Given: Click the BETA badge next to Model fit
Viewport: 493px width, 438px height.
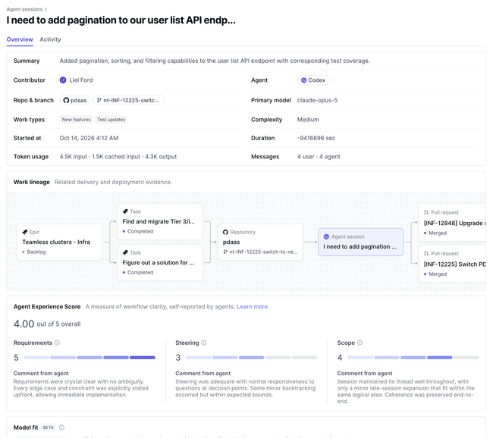Looking at the screenshot, I should coord(48,427).
